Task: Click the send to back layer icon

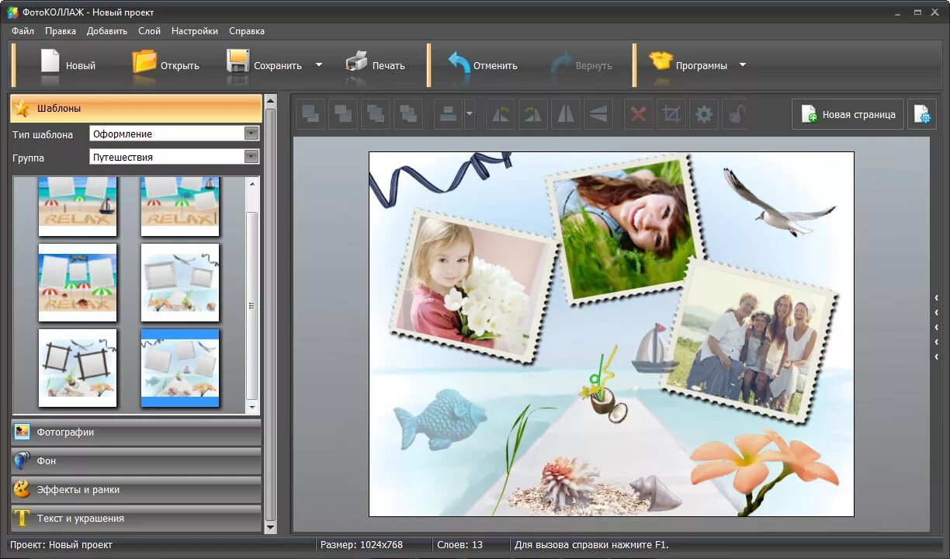Action: click(407, 114)
